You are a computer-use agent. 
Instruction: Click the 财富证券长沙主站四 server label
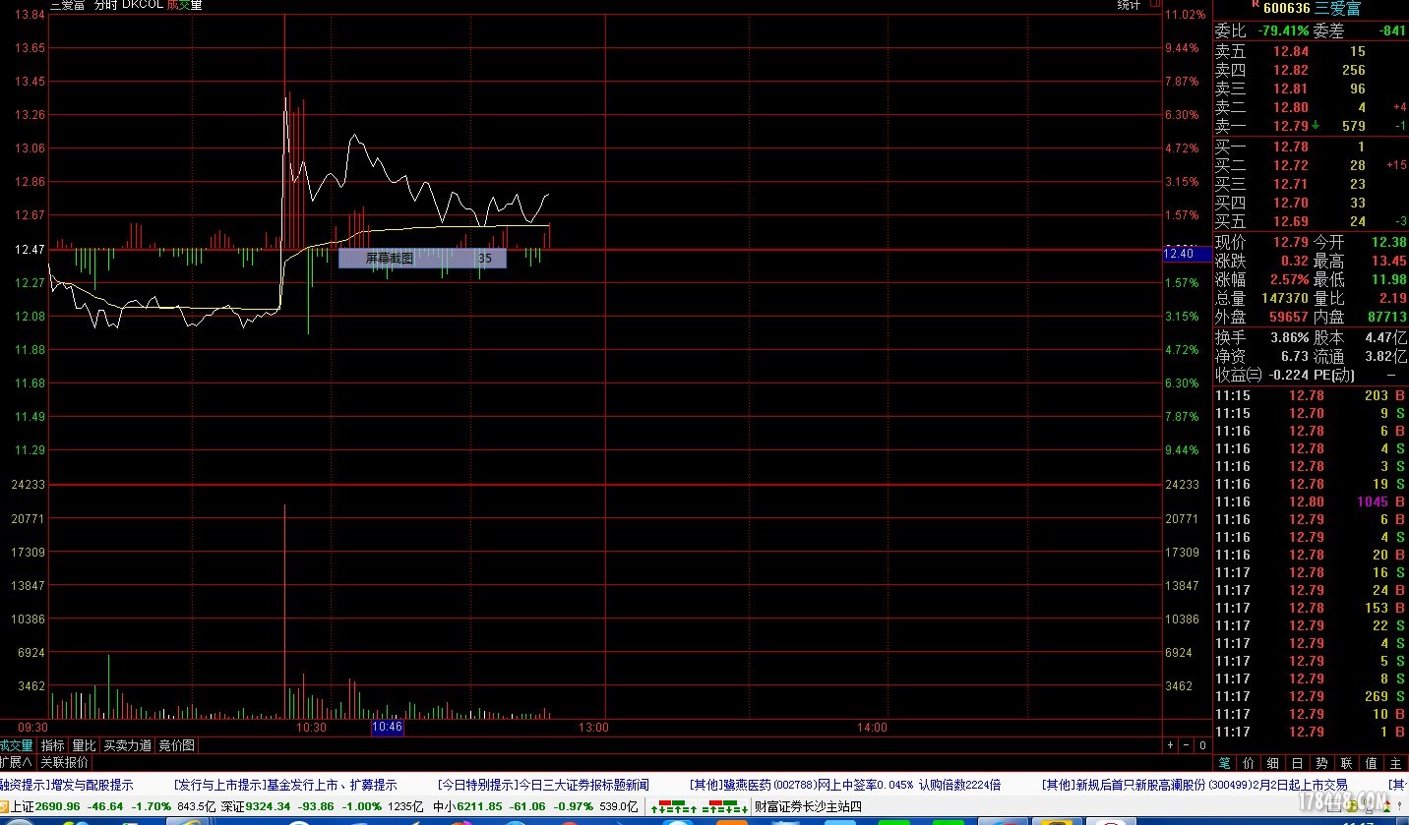point(808,807)
